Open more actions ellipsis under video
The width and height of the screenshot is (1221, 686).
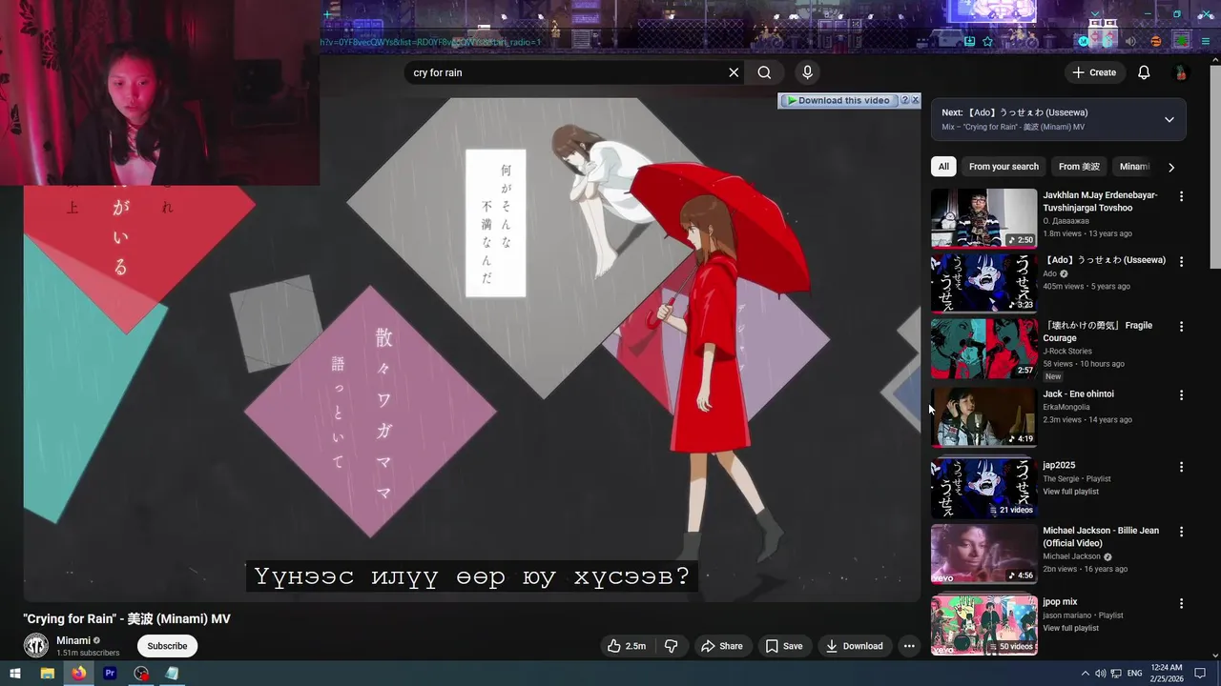pyautogui.click(x=909, y=646)
